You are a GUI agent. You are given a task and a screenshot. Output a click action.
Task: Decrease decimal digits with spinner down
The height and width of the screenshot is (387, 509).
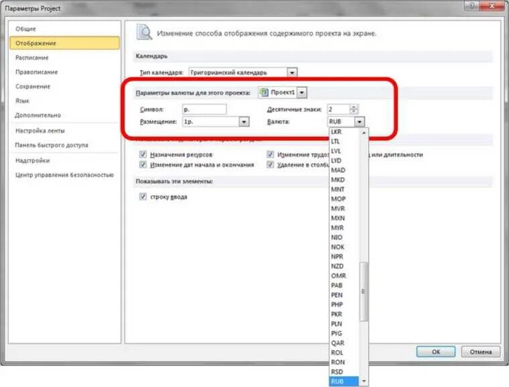(x=354, y=112)
